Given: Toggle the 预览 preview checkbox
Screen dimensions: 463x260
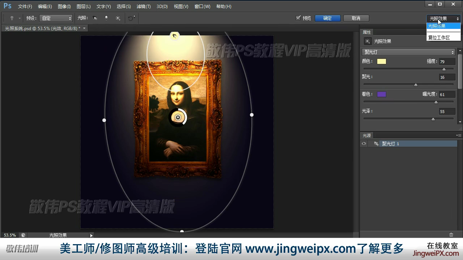Looking at the screenshot, I should pos(298,18).
